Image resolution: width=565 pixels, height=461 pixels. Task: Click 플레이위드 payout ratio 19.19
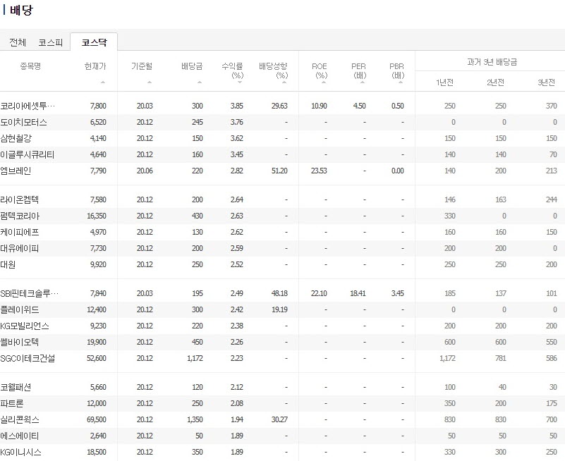279,309
